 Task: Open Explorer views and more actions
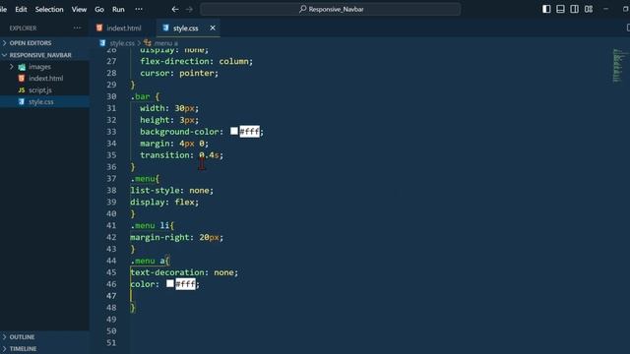[x=77, y=28]
